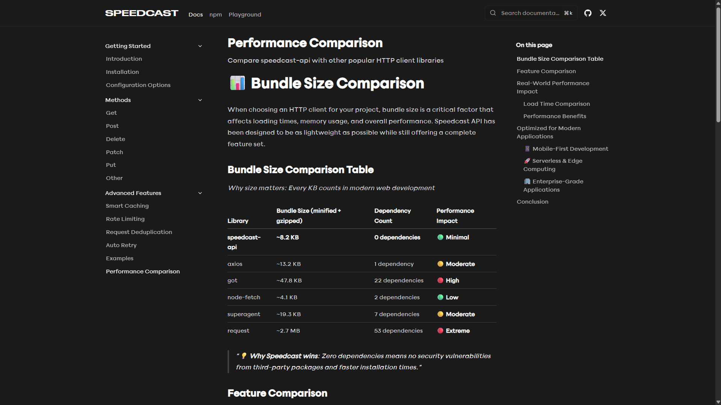Open the Installation sidebar page
Screen dimensions: 721x405
pos(122,72)
